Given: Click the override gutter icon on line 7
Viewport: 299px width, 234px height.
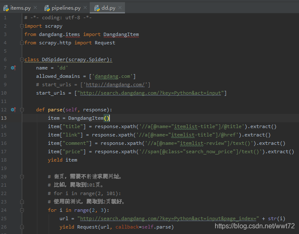Looking at the screenshot, I should [13, 68].
